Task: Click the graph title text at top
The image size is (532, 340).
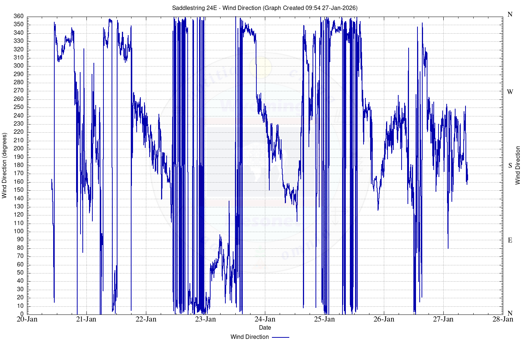Action: [x=265, y=8]
